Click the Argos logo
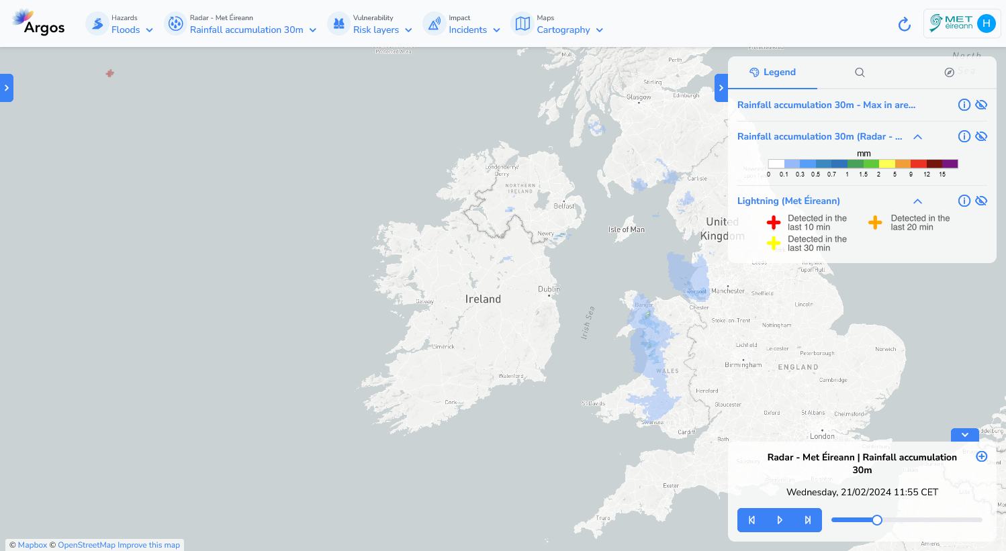Screen dimensions: 1006x551 coord(38,22)
